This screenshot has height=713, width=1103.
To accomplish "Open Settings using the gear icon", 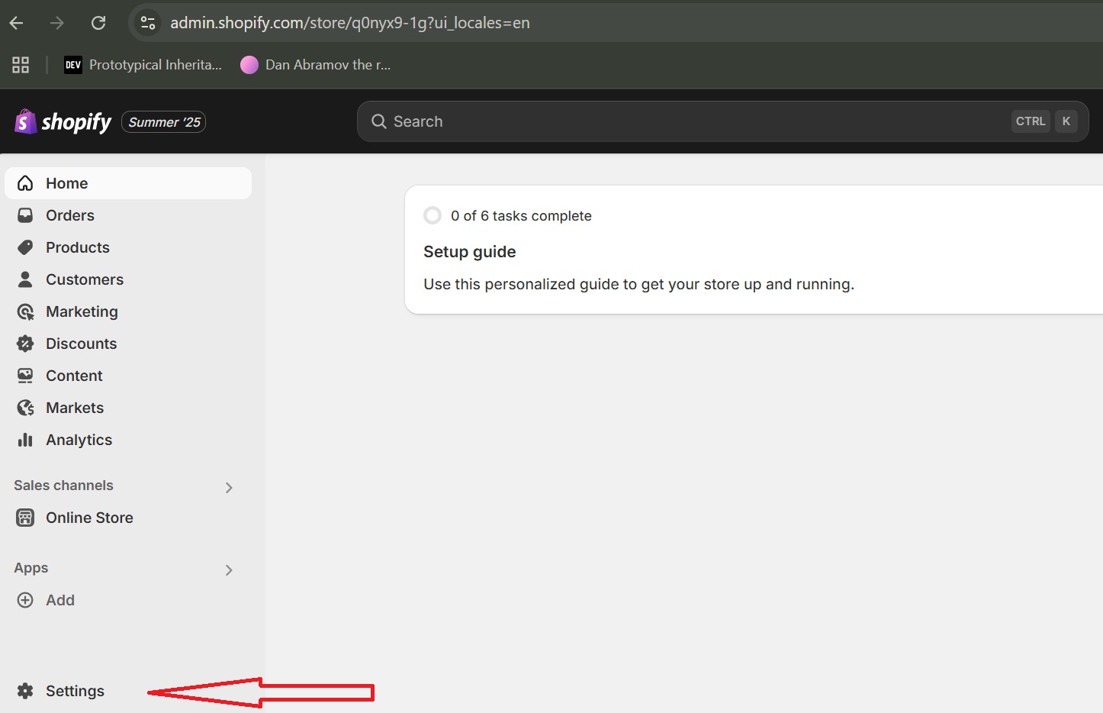I will (x=25, y=691).
